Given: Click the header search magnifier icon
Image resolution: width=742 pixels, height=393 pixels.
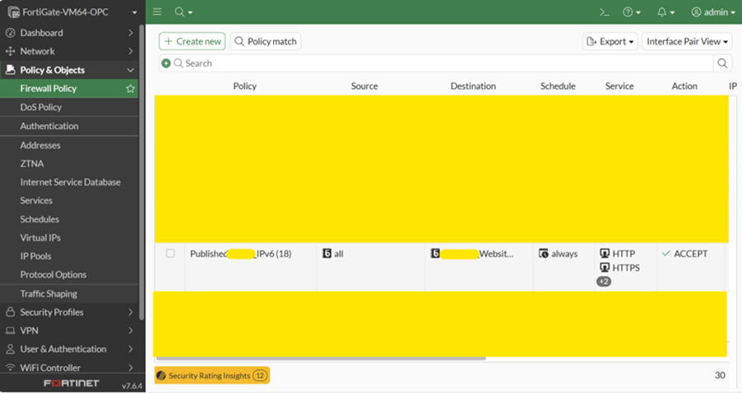Looking at the screenshot, I should (x=181, y=12).
